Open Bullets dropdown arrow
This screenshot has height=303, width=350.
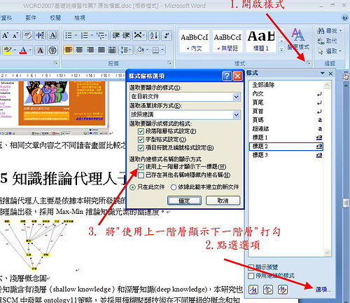click(x=76, y=36)
